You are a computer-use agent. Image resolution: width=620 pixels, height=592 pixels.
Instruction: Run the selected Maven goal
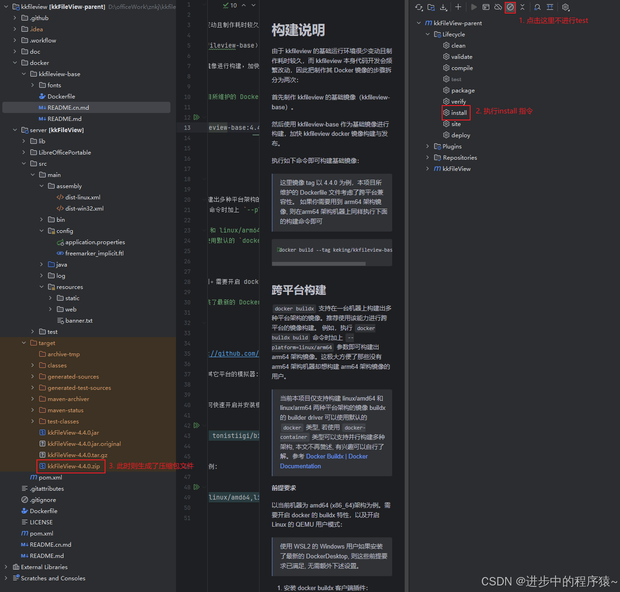[x=473, y=7]
